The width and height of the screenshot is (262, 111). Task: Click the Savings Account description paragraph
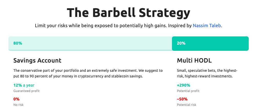88,73
